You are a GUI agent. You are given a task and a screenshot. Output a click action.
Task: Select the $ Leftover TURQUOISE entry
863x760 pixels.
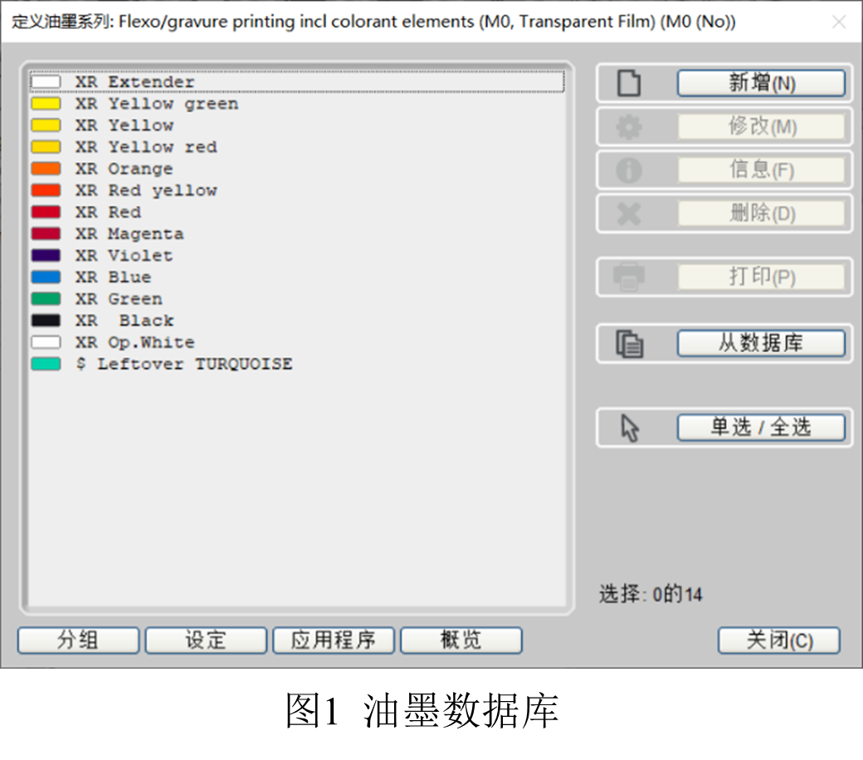tap(297, 364)
